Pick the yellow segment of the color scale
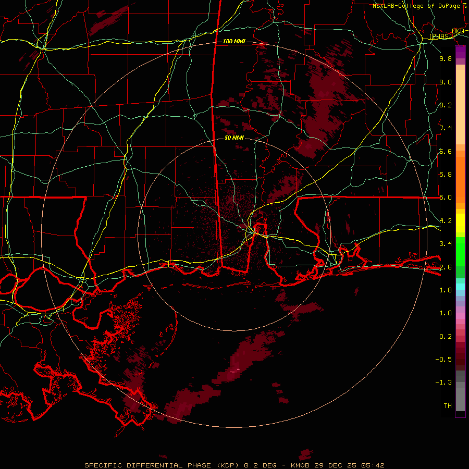 460,223
